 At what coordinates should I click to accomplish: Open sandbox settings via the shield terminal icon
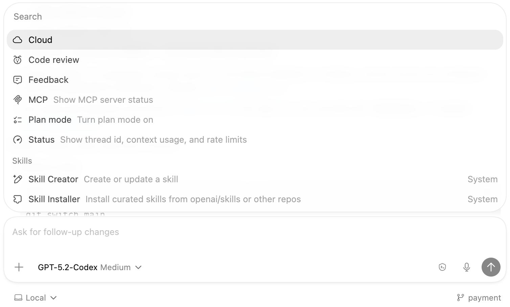442,267
